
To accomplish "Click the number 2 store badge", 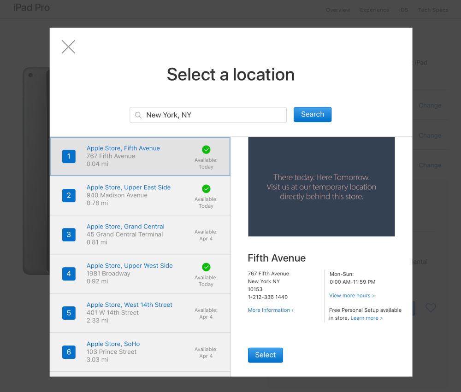I will coord(69,196).
